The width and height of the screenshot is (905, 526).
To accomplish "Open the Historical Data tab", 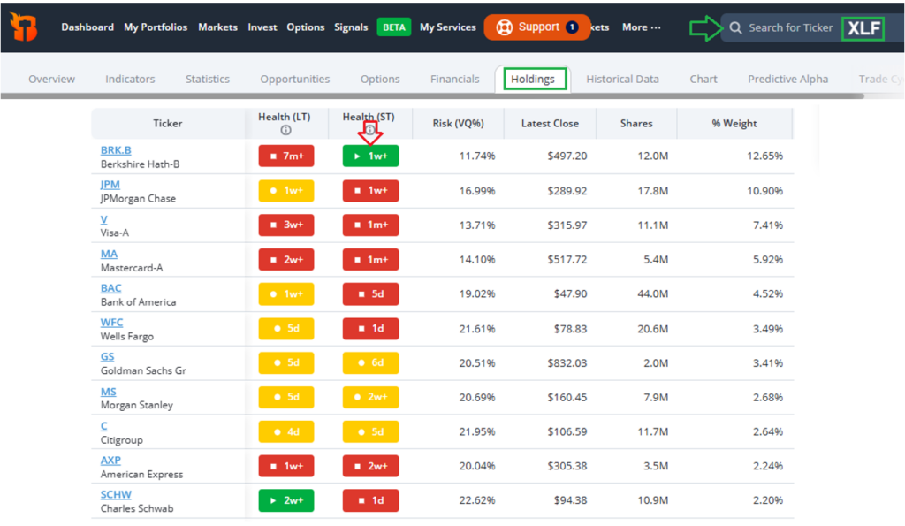I will click(622, 79).
